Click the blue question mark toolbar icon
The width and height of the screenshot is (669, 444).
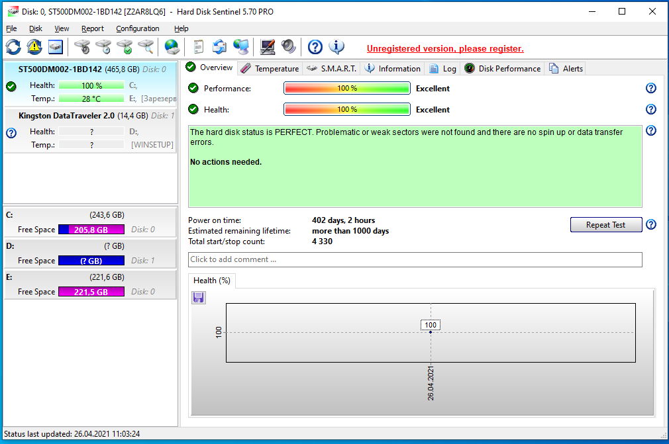pyautogui.click(x=315, y=47)
